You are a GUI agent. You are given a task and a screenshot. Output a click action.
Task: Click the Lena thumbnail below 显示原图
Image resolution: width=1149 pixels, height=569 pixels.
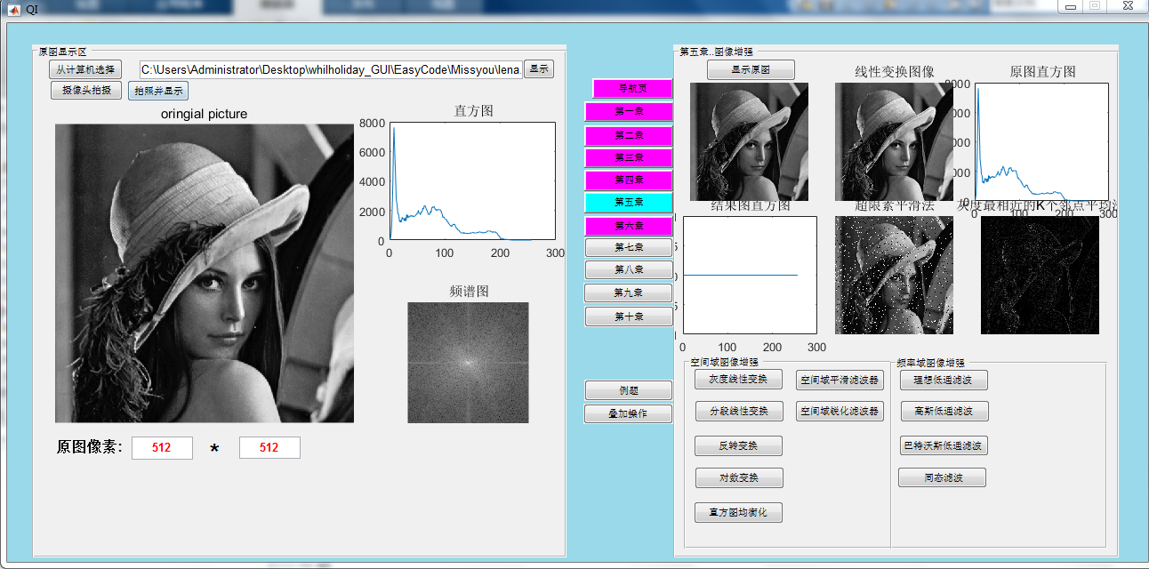[749, 141]
